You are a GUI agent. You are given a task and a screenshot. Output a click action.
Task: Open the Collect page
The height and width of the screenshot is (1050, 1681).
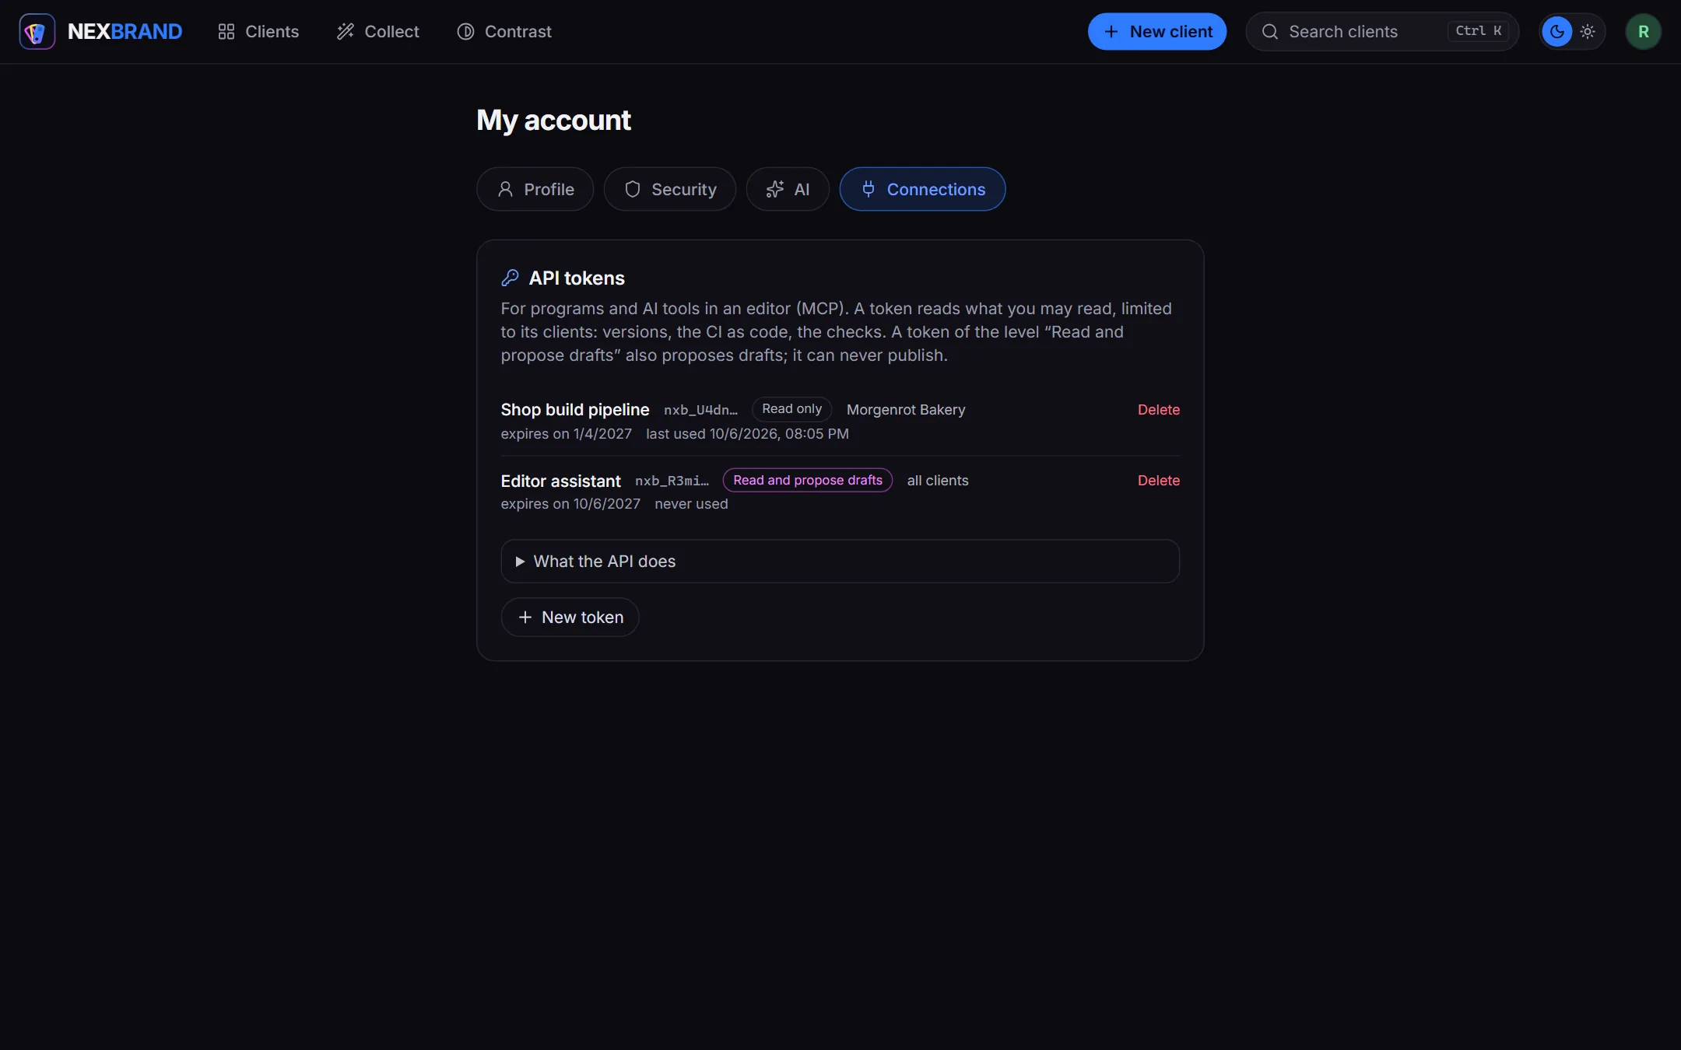377,32
